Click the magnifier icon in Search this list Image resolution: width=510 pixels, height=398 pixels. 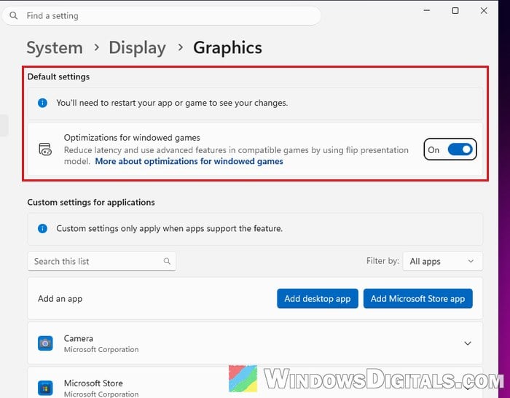(x=167, y=261)
